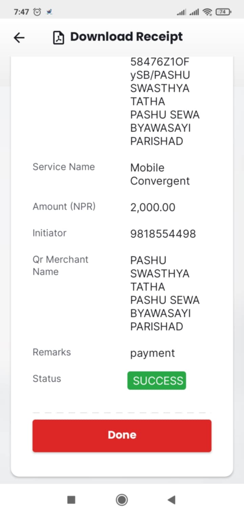Tap the Service Name label
Viewport: 244px width, 516px height.
(64, 167)
